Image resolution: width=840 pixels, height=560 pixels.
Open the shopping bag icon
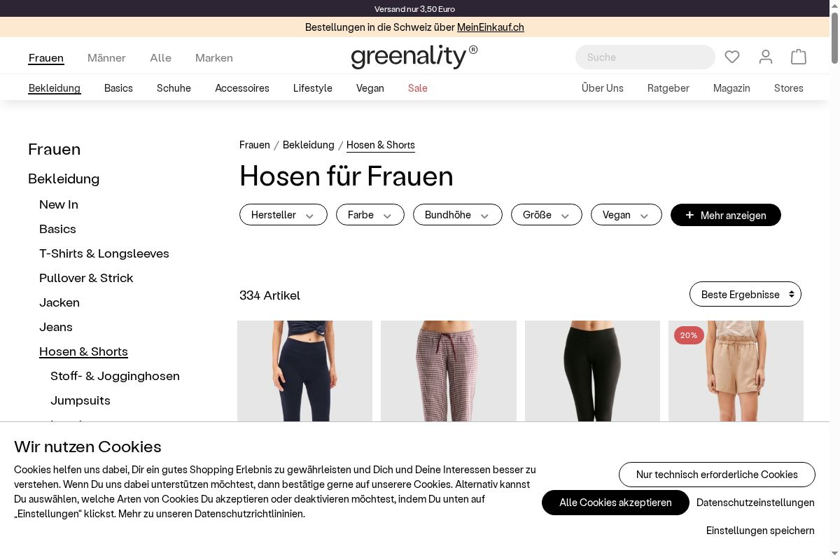point(799,57)
